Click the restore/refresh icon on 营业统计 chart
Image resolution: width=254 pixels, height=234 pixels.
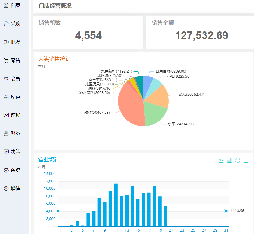(238, 160)
